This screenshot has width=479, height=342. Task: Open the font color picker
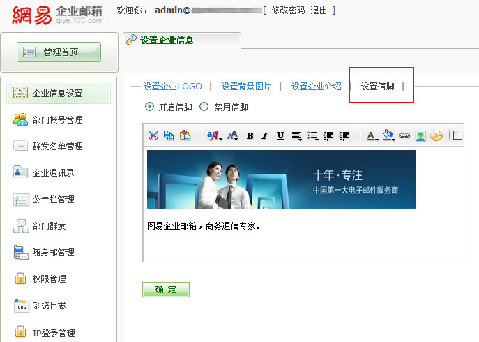(372, 135)
